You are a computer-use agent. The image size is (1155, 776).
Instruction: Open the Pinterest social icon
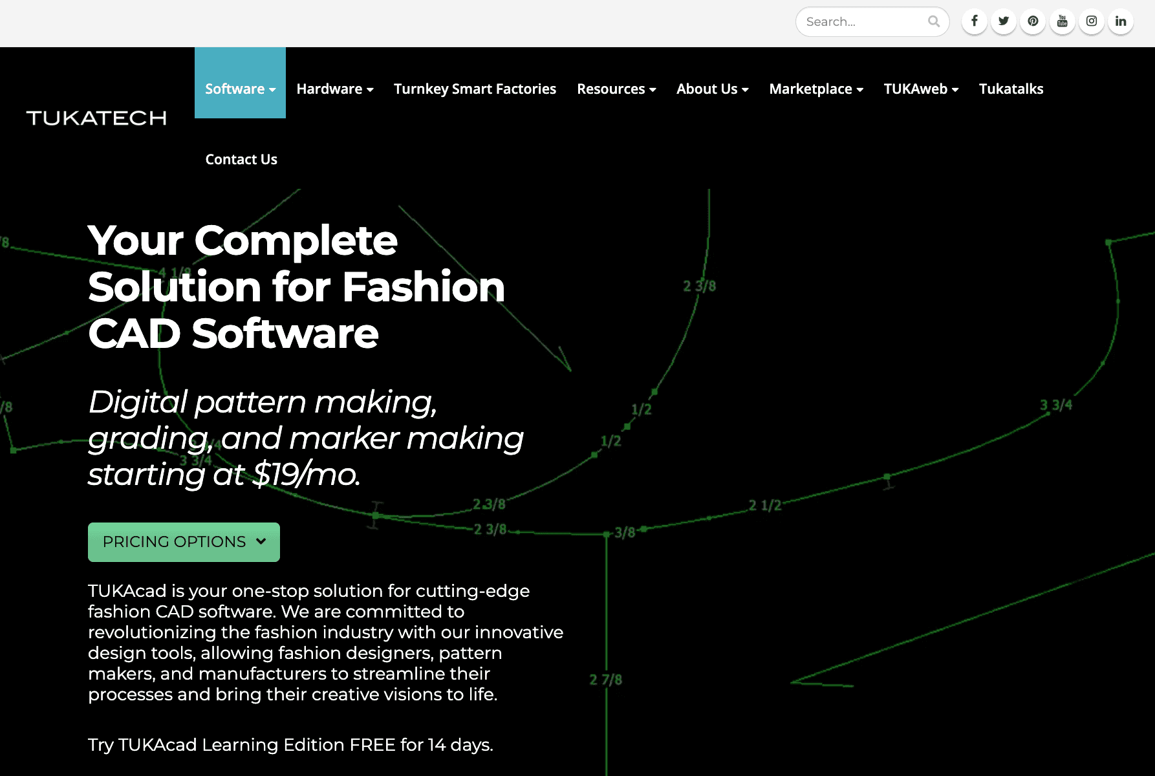[1033, 21]
